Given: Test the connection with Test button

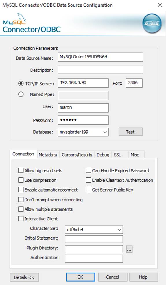Looking at the screenshot, I should point(130,132).
